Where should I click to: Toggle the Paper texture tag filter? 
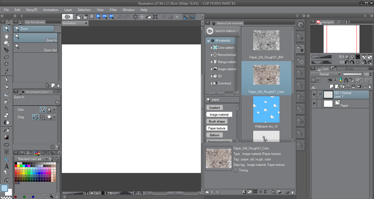217,128
